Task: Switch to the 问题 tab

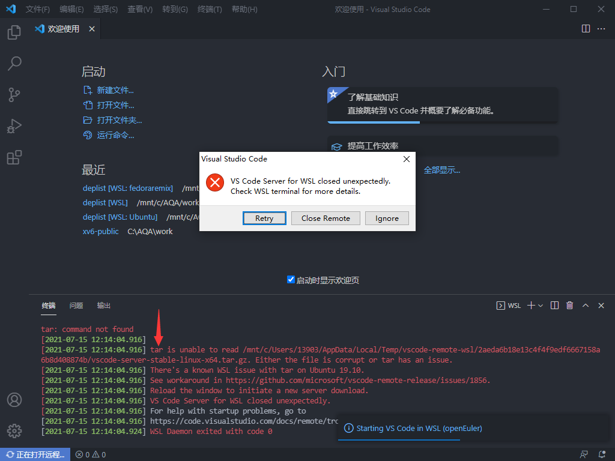Action: [76, 306]
